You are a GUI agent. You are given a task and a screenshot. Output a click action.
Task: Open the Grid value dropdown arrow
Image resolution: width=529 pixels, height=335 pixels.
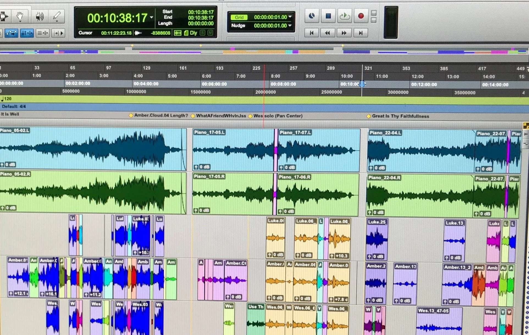[x=290, y=17]
